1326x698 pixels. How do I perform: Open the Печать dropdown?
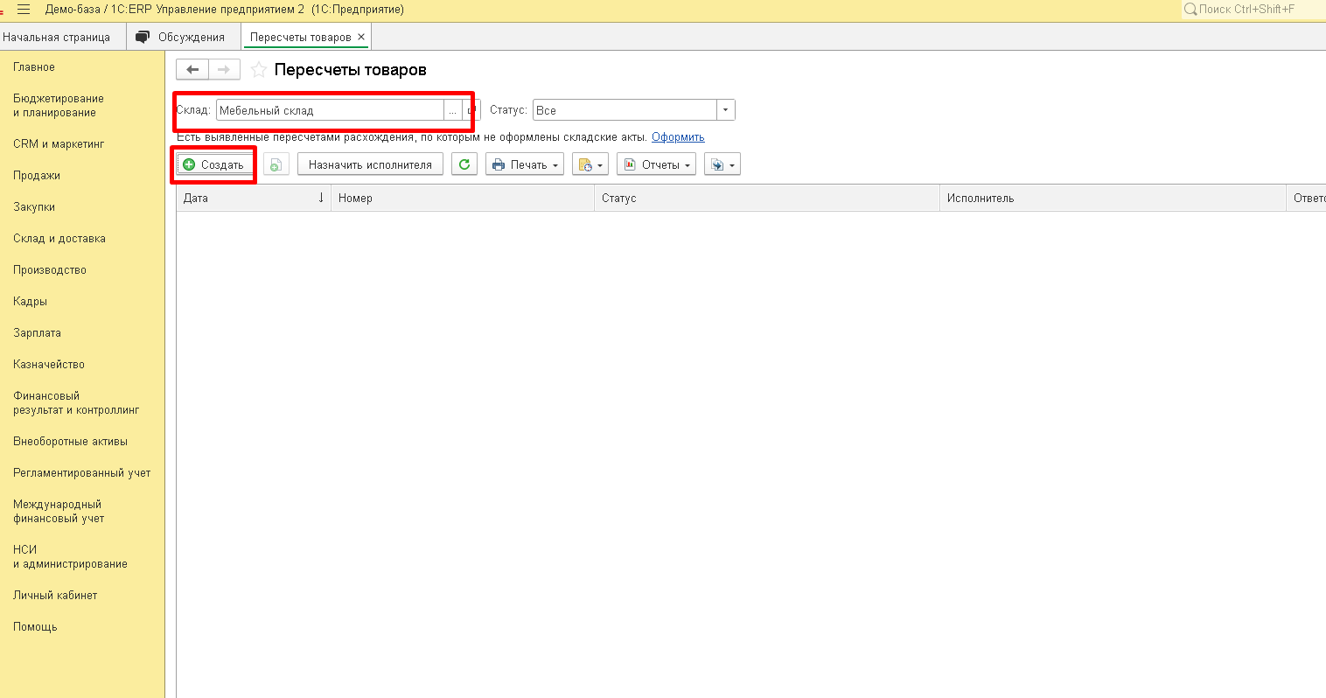click(525, 164)
